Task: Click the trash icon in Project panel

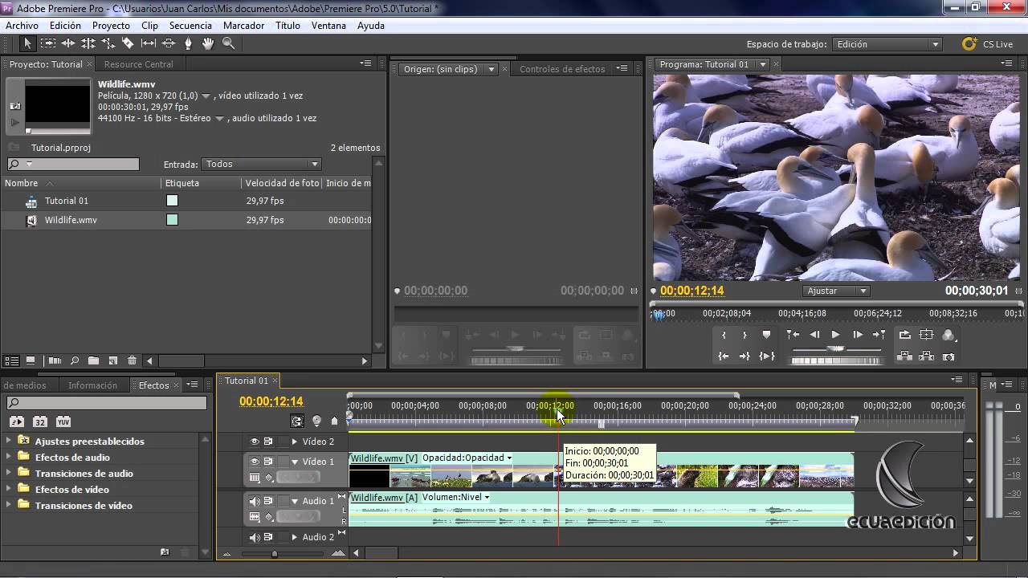Action: (132, 361)
